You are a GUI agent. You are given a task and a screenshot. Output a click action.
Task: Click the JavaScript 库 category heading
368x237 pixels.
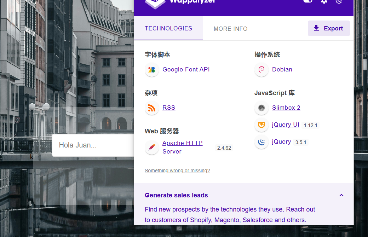[x=275, y=93]
